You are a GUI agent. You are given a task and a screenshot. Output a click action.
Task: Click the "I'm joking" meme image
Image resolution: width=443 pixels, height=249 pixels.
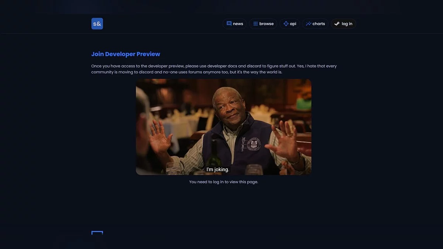223,127
